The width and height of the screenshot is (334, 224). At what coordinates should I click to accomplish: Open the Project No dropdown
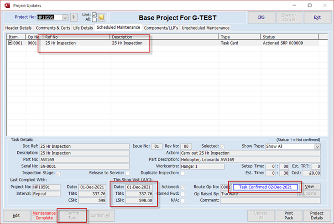(65, 17)
